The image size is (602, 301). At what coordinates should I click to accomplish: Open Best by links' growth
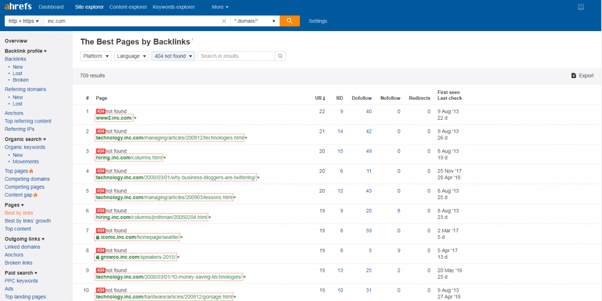(x=28, y=221)
